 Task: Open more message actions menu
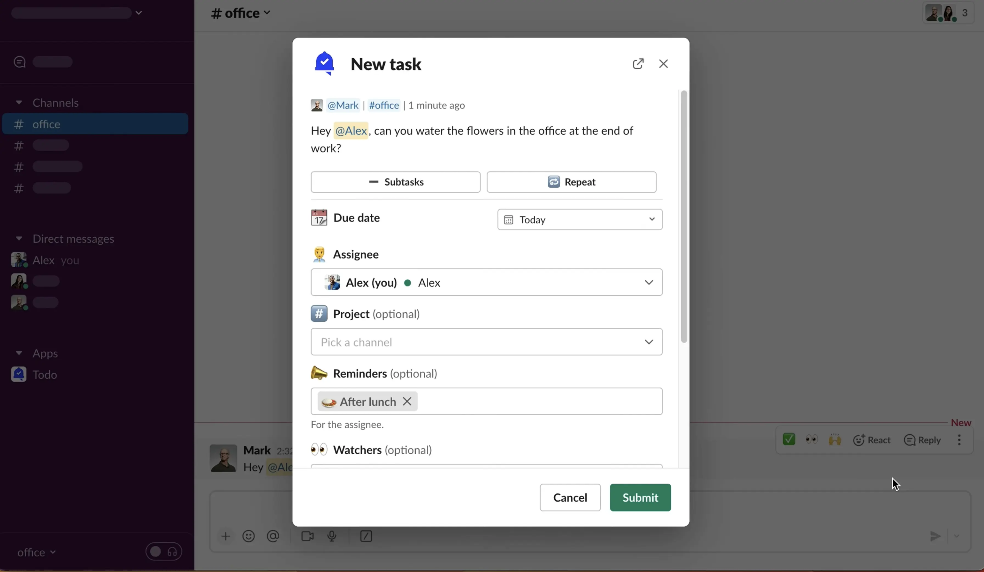pos(959,440)
